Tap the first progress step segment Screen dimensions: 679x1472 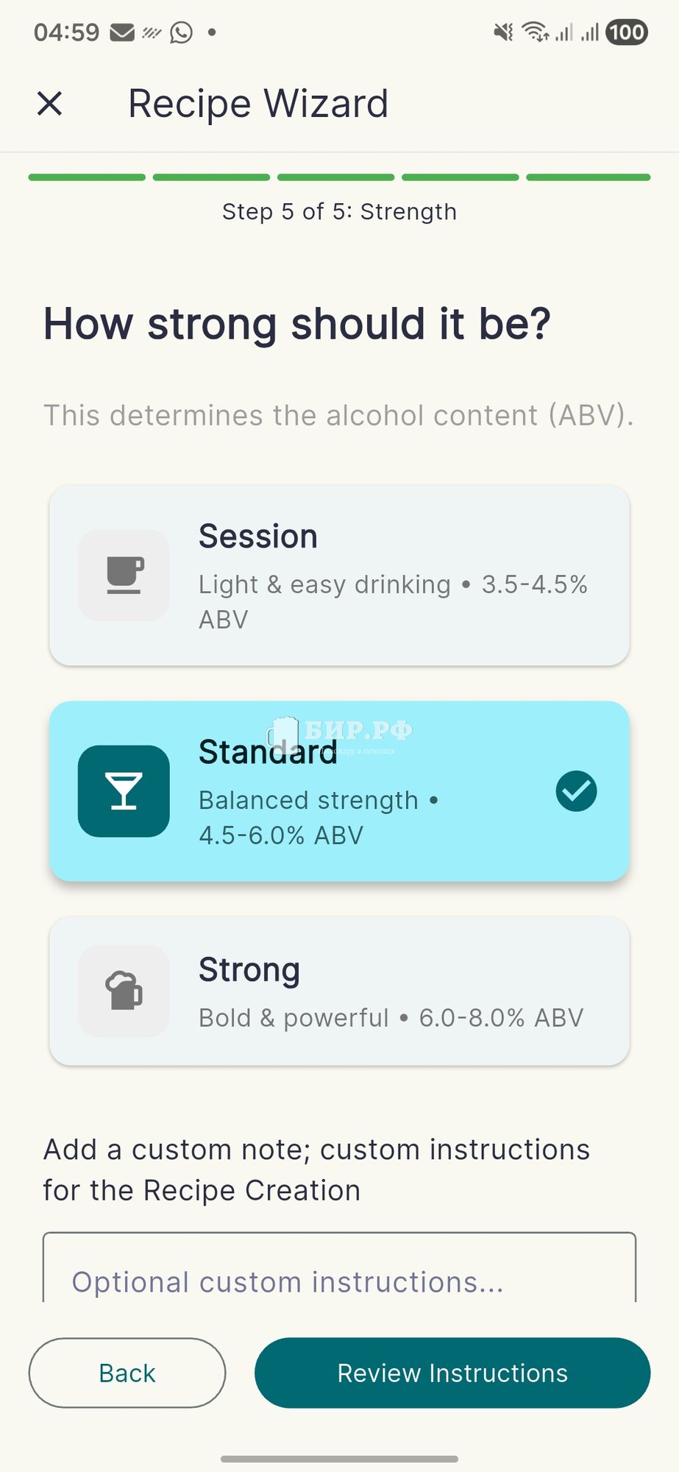click(87, 177)
